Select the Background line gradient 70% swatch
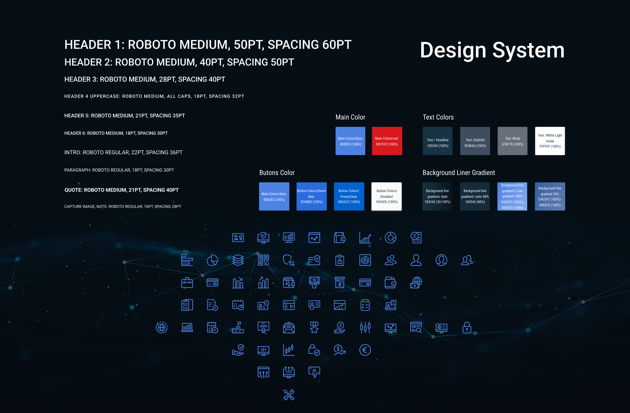This screenshot has height=413, width=630. pyautogui.click(x=550, y=196)
